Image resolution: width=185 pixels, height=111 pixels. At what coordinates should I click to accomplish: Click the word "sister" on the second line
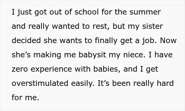pyautogui.click(x=152, y=26)
